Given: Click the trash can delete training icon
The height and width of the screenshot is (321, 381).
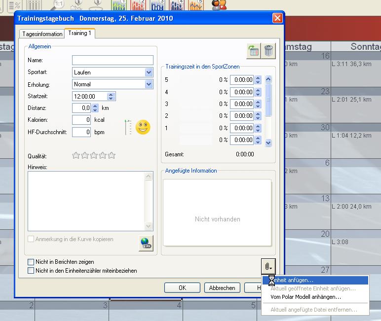Looking at the screenshot, I should click(x=268, y=50).
